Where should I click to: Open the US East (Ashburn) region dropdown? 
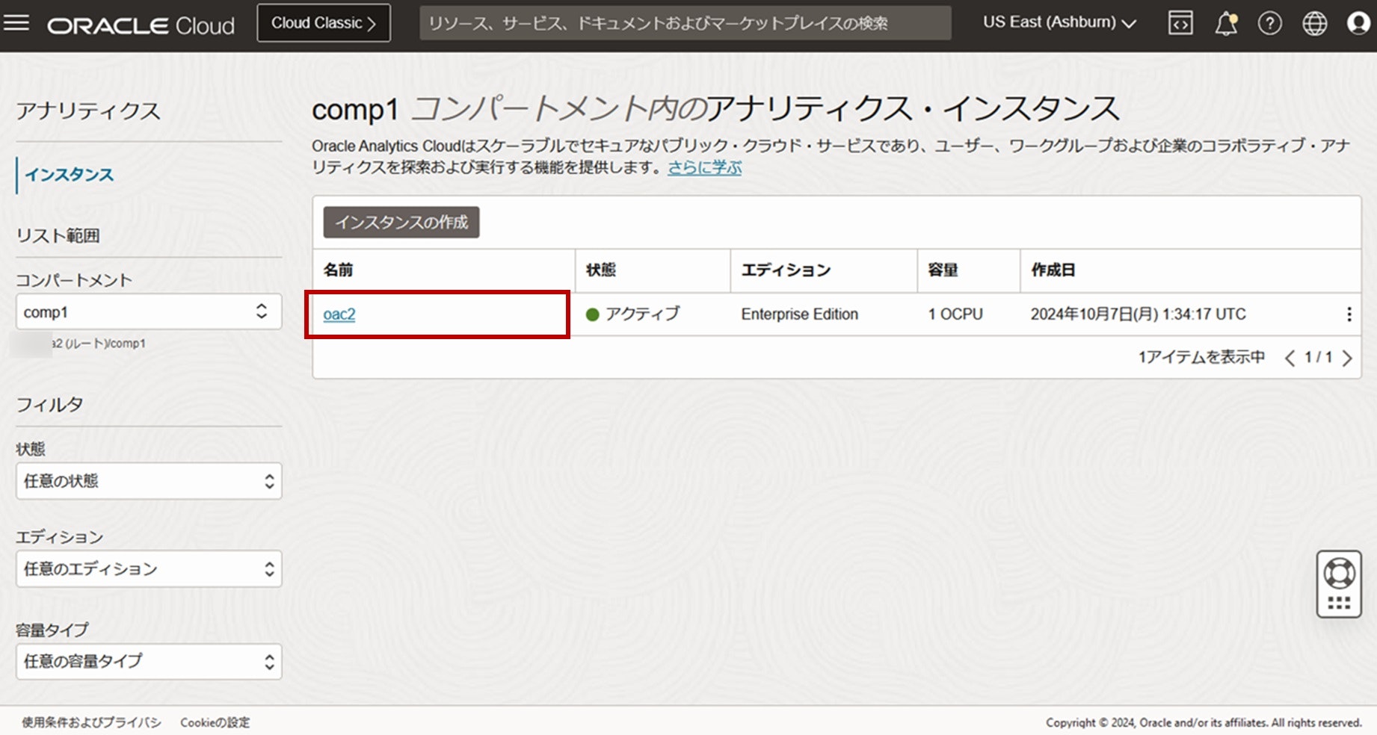point(1059,22)
